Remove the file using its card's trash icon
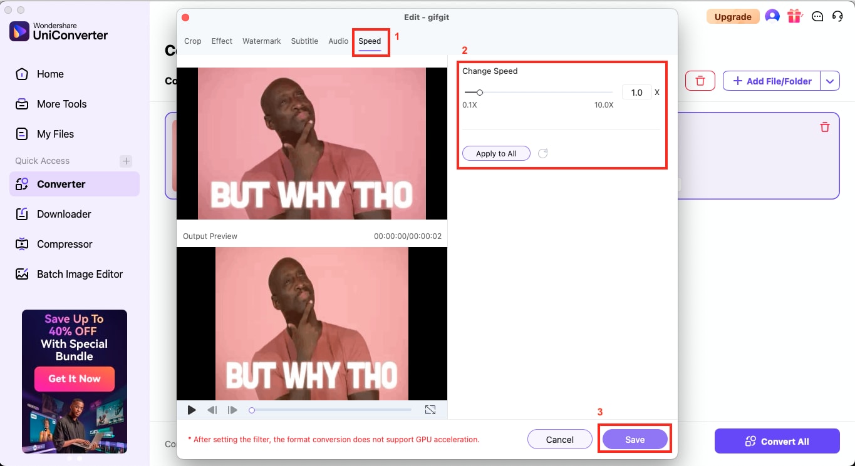 pyautogui.click(x=825, y=127)
